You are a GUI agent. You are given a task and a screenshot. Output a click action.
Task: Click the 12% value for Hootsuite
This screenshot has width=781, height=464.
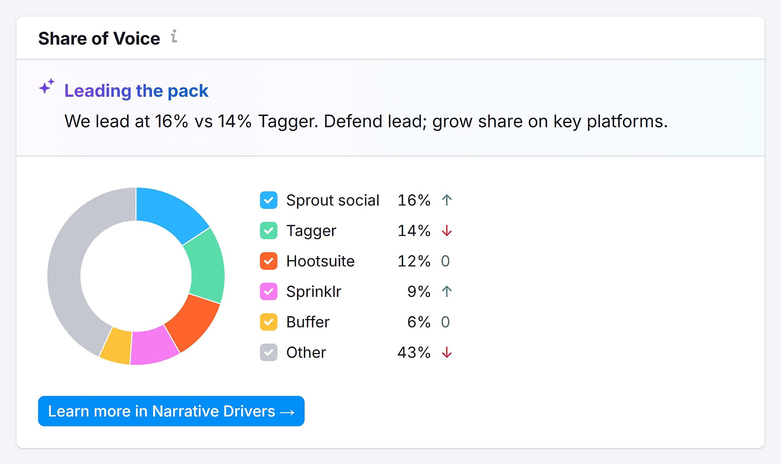[414, 261]
